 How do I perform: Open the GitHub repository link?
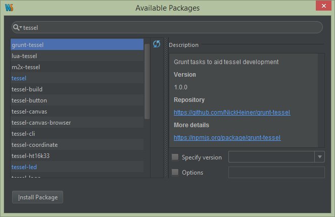pos(232,113)
